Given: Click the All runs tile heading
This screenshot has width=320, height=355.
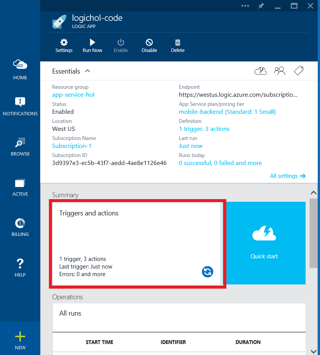Looking at the screenshot, I should click(x=70, y=313).
